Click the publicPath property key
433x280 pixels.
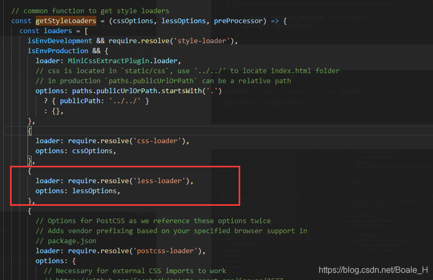(x=80, y=101)
